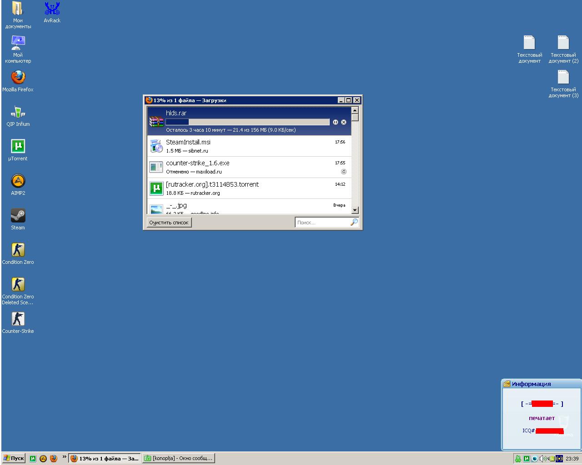The height and width of the screenshot is (465, 582).
Task: Launch AIMP2 from the desktop
Action: pyautogui.click(x=18, y=182)
